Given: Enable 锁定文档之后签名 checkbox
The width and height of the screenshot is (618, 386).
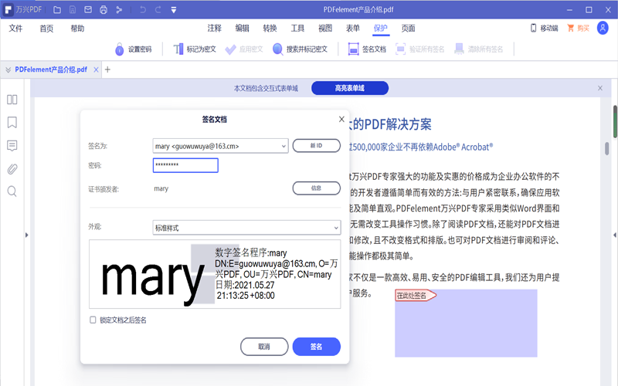Looking at the screenshot, I should pos(93,320).
